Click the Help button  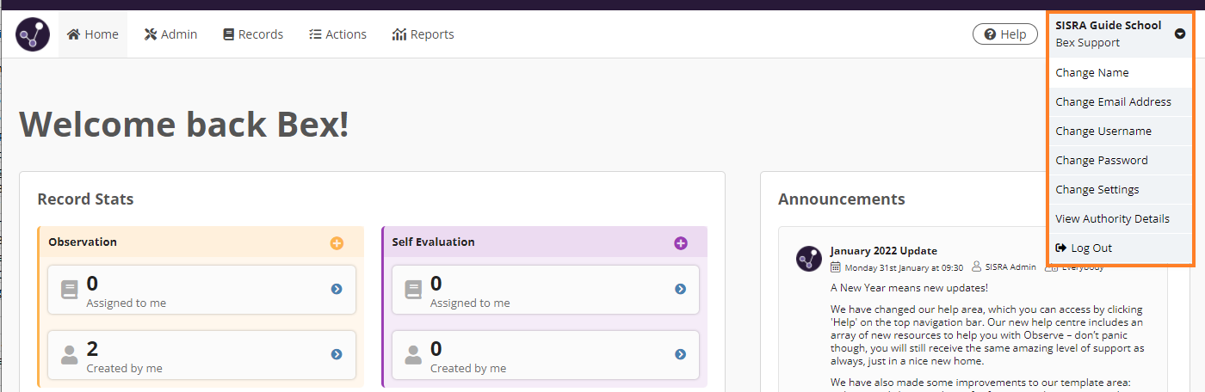click(1004, 34)
